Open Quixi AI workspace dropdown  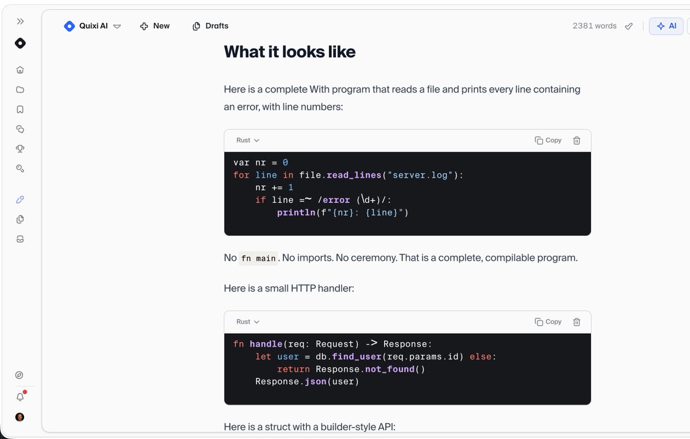pyautogui.click(x=93, y=26)
